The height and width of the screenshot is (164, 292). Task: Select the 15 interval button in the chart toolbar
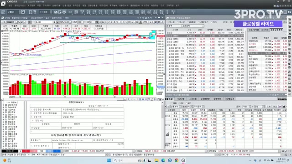[x=129, y=22]
